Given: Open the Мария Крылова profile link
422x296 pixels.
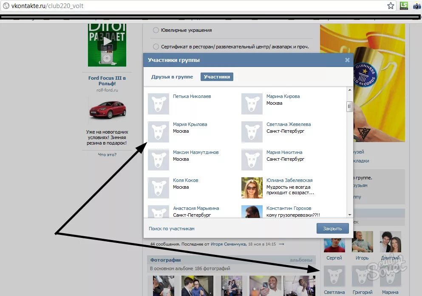Looking at the screenshot, I should click(190, 124).
